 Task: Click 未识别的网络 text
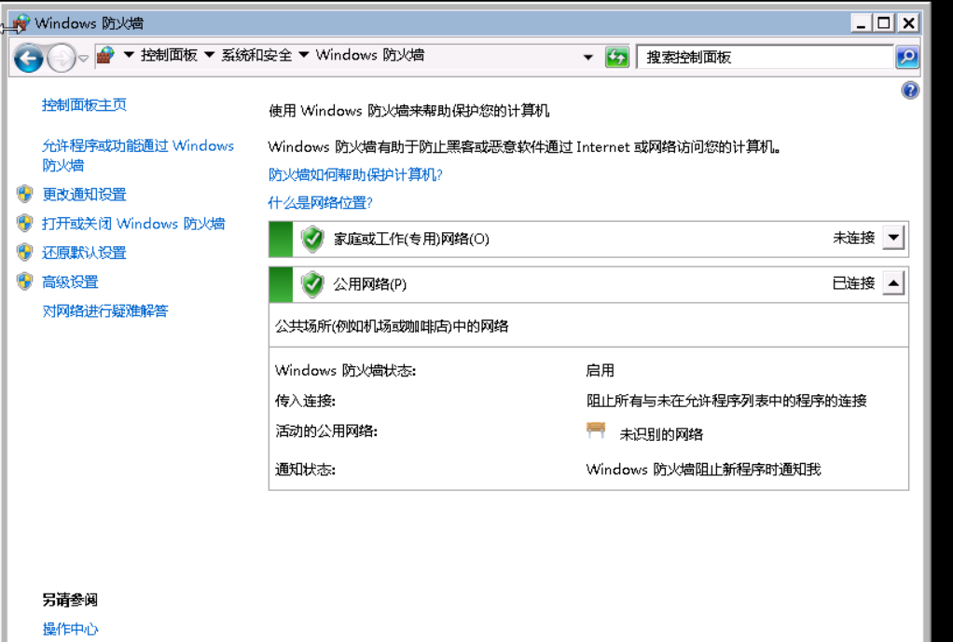click(661, 434)
